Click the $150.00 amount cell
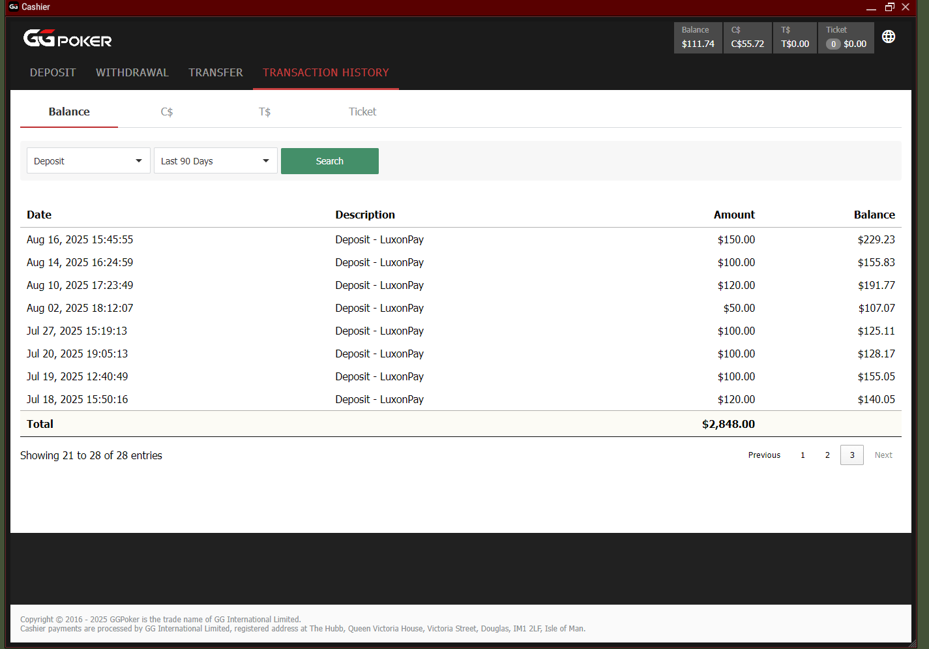The height and width of the screenshot is (649, 929). (736, 239)
